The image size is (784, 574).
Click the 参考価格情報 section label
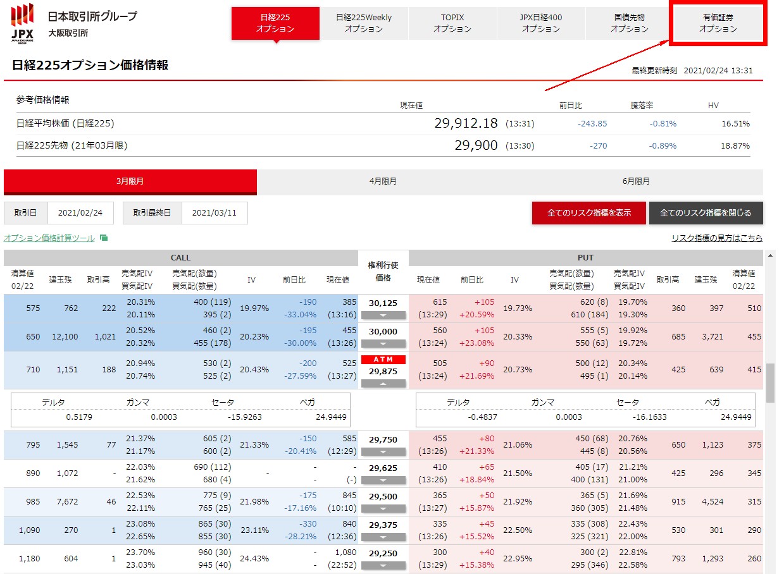(43, 99)
